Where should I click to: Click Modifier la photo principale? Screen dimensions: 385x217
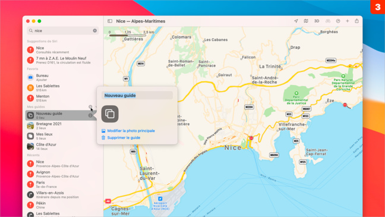click(131, 131)
